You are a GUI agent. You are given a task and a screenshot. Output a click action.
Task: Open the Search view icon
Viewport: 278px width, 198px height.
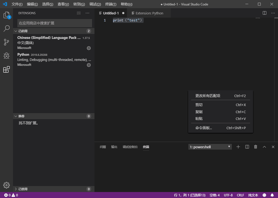coord(7,28)
